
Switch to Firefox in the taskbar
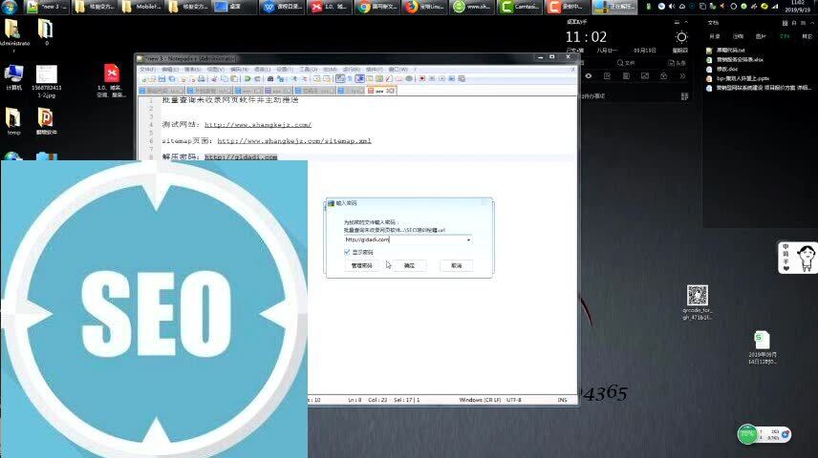click(x=424, y=7)
